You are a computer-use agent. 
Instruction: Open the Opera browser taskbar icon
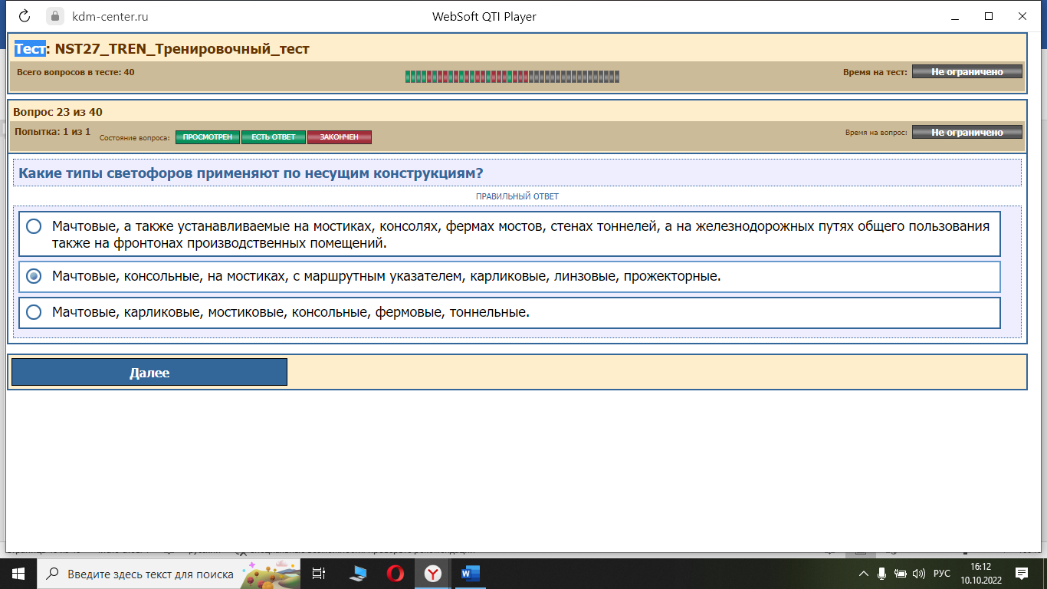coord(395,573)
